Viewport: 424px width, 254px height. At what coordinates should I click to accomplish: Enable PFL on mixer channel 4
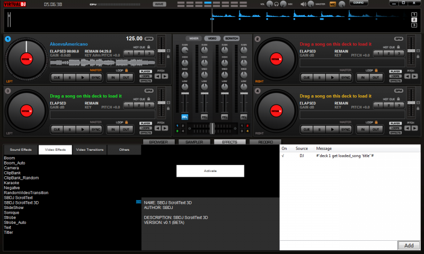[244, 117]
